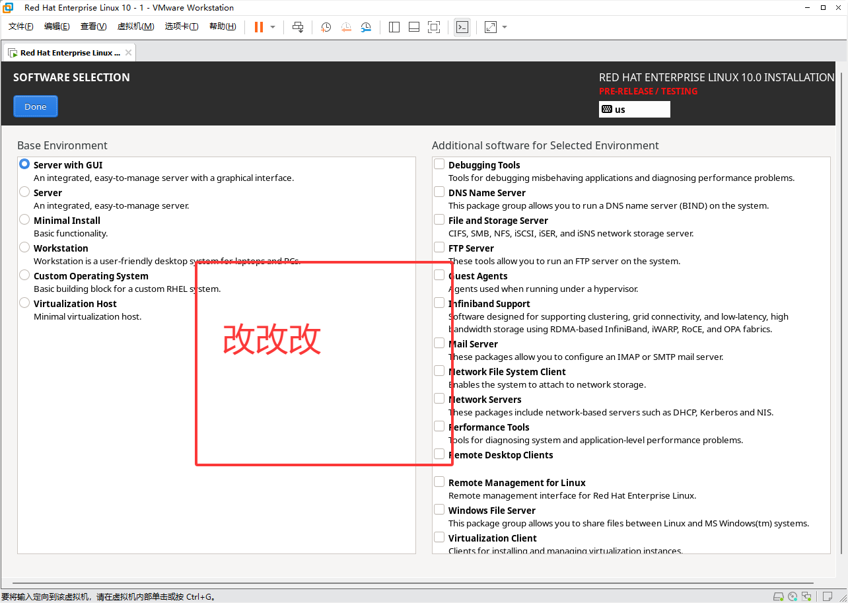The width and height of the screenshot is (848, 603).
Task: Enable Performance Tools checkbox
Action: [x=439, y=426]
